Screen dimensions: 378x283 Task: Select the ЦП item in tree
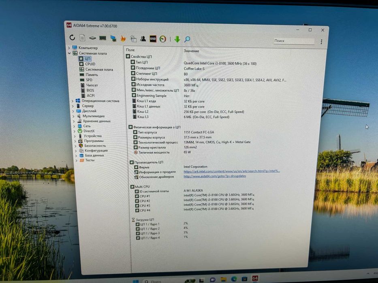pyautogui.click(x=85, y=59)
